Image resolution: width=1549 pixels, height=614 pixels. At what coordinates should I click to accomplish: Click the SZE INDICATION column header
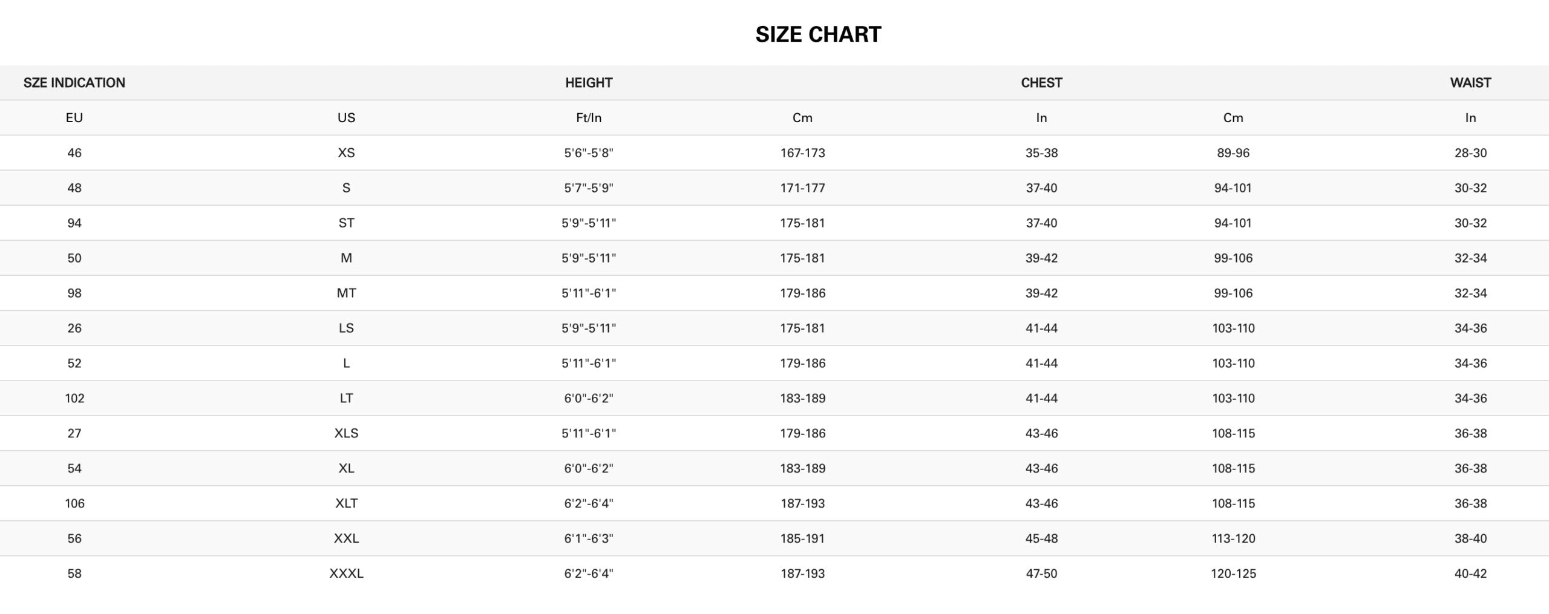[74, 83]
